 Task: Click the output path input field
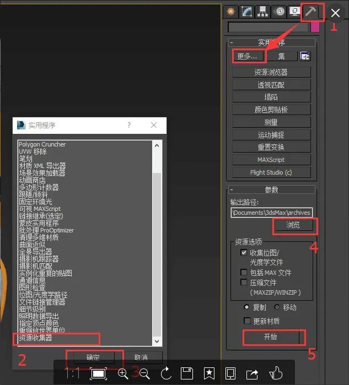click(272, 213)
